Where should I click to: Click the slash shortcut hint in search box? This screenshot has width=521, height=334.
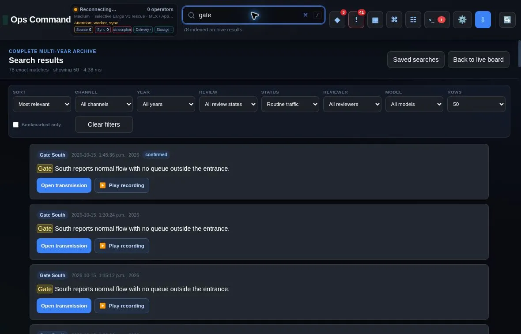point(317,15)
